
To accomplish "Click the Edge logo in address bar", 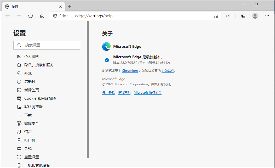I will coord(55,16).
